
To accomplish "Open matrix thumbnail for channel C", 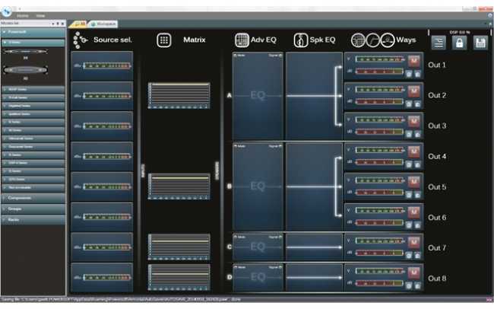I will 179,247.
